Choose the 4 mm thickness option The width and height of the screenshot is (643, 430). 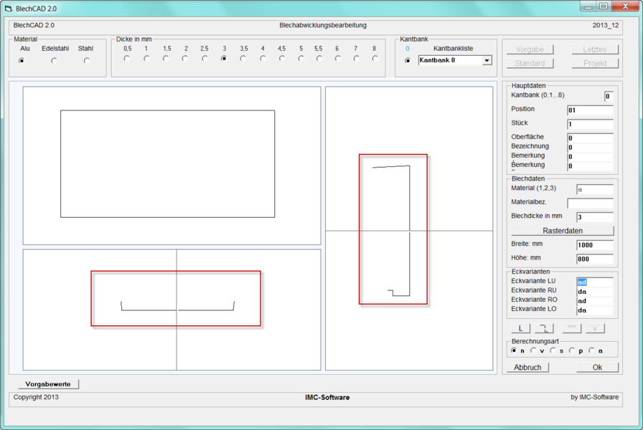pos(263,59)
